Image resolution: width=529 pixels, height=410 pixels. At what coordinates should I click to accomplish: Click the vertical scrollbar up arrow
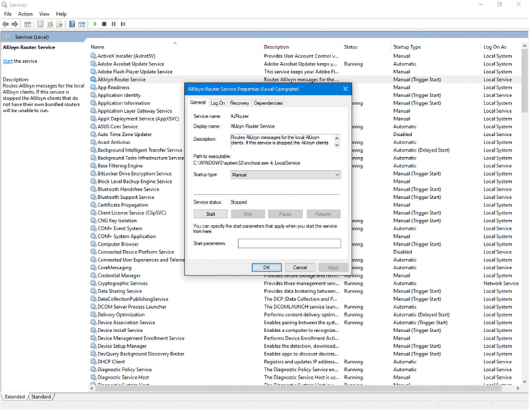tap(525, 46)
